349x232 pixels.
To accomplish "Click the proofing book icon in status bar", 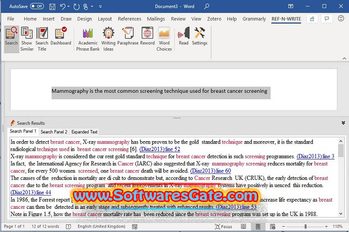I will click(68, 227).
